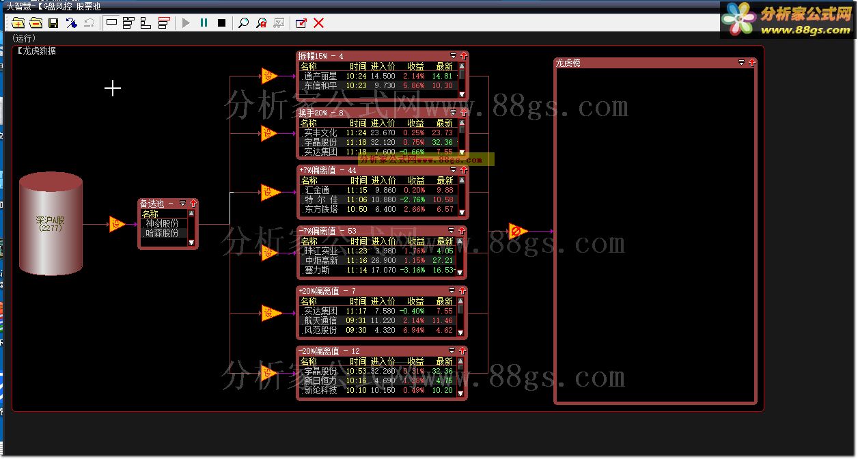This screenshot has width=858, height=459.
Task: Click the magnifier with red lock icon
Action: [261, 23]
